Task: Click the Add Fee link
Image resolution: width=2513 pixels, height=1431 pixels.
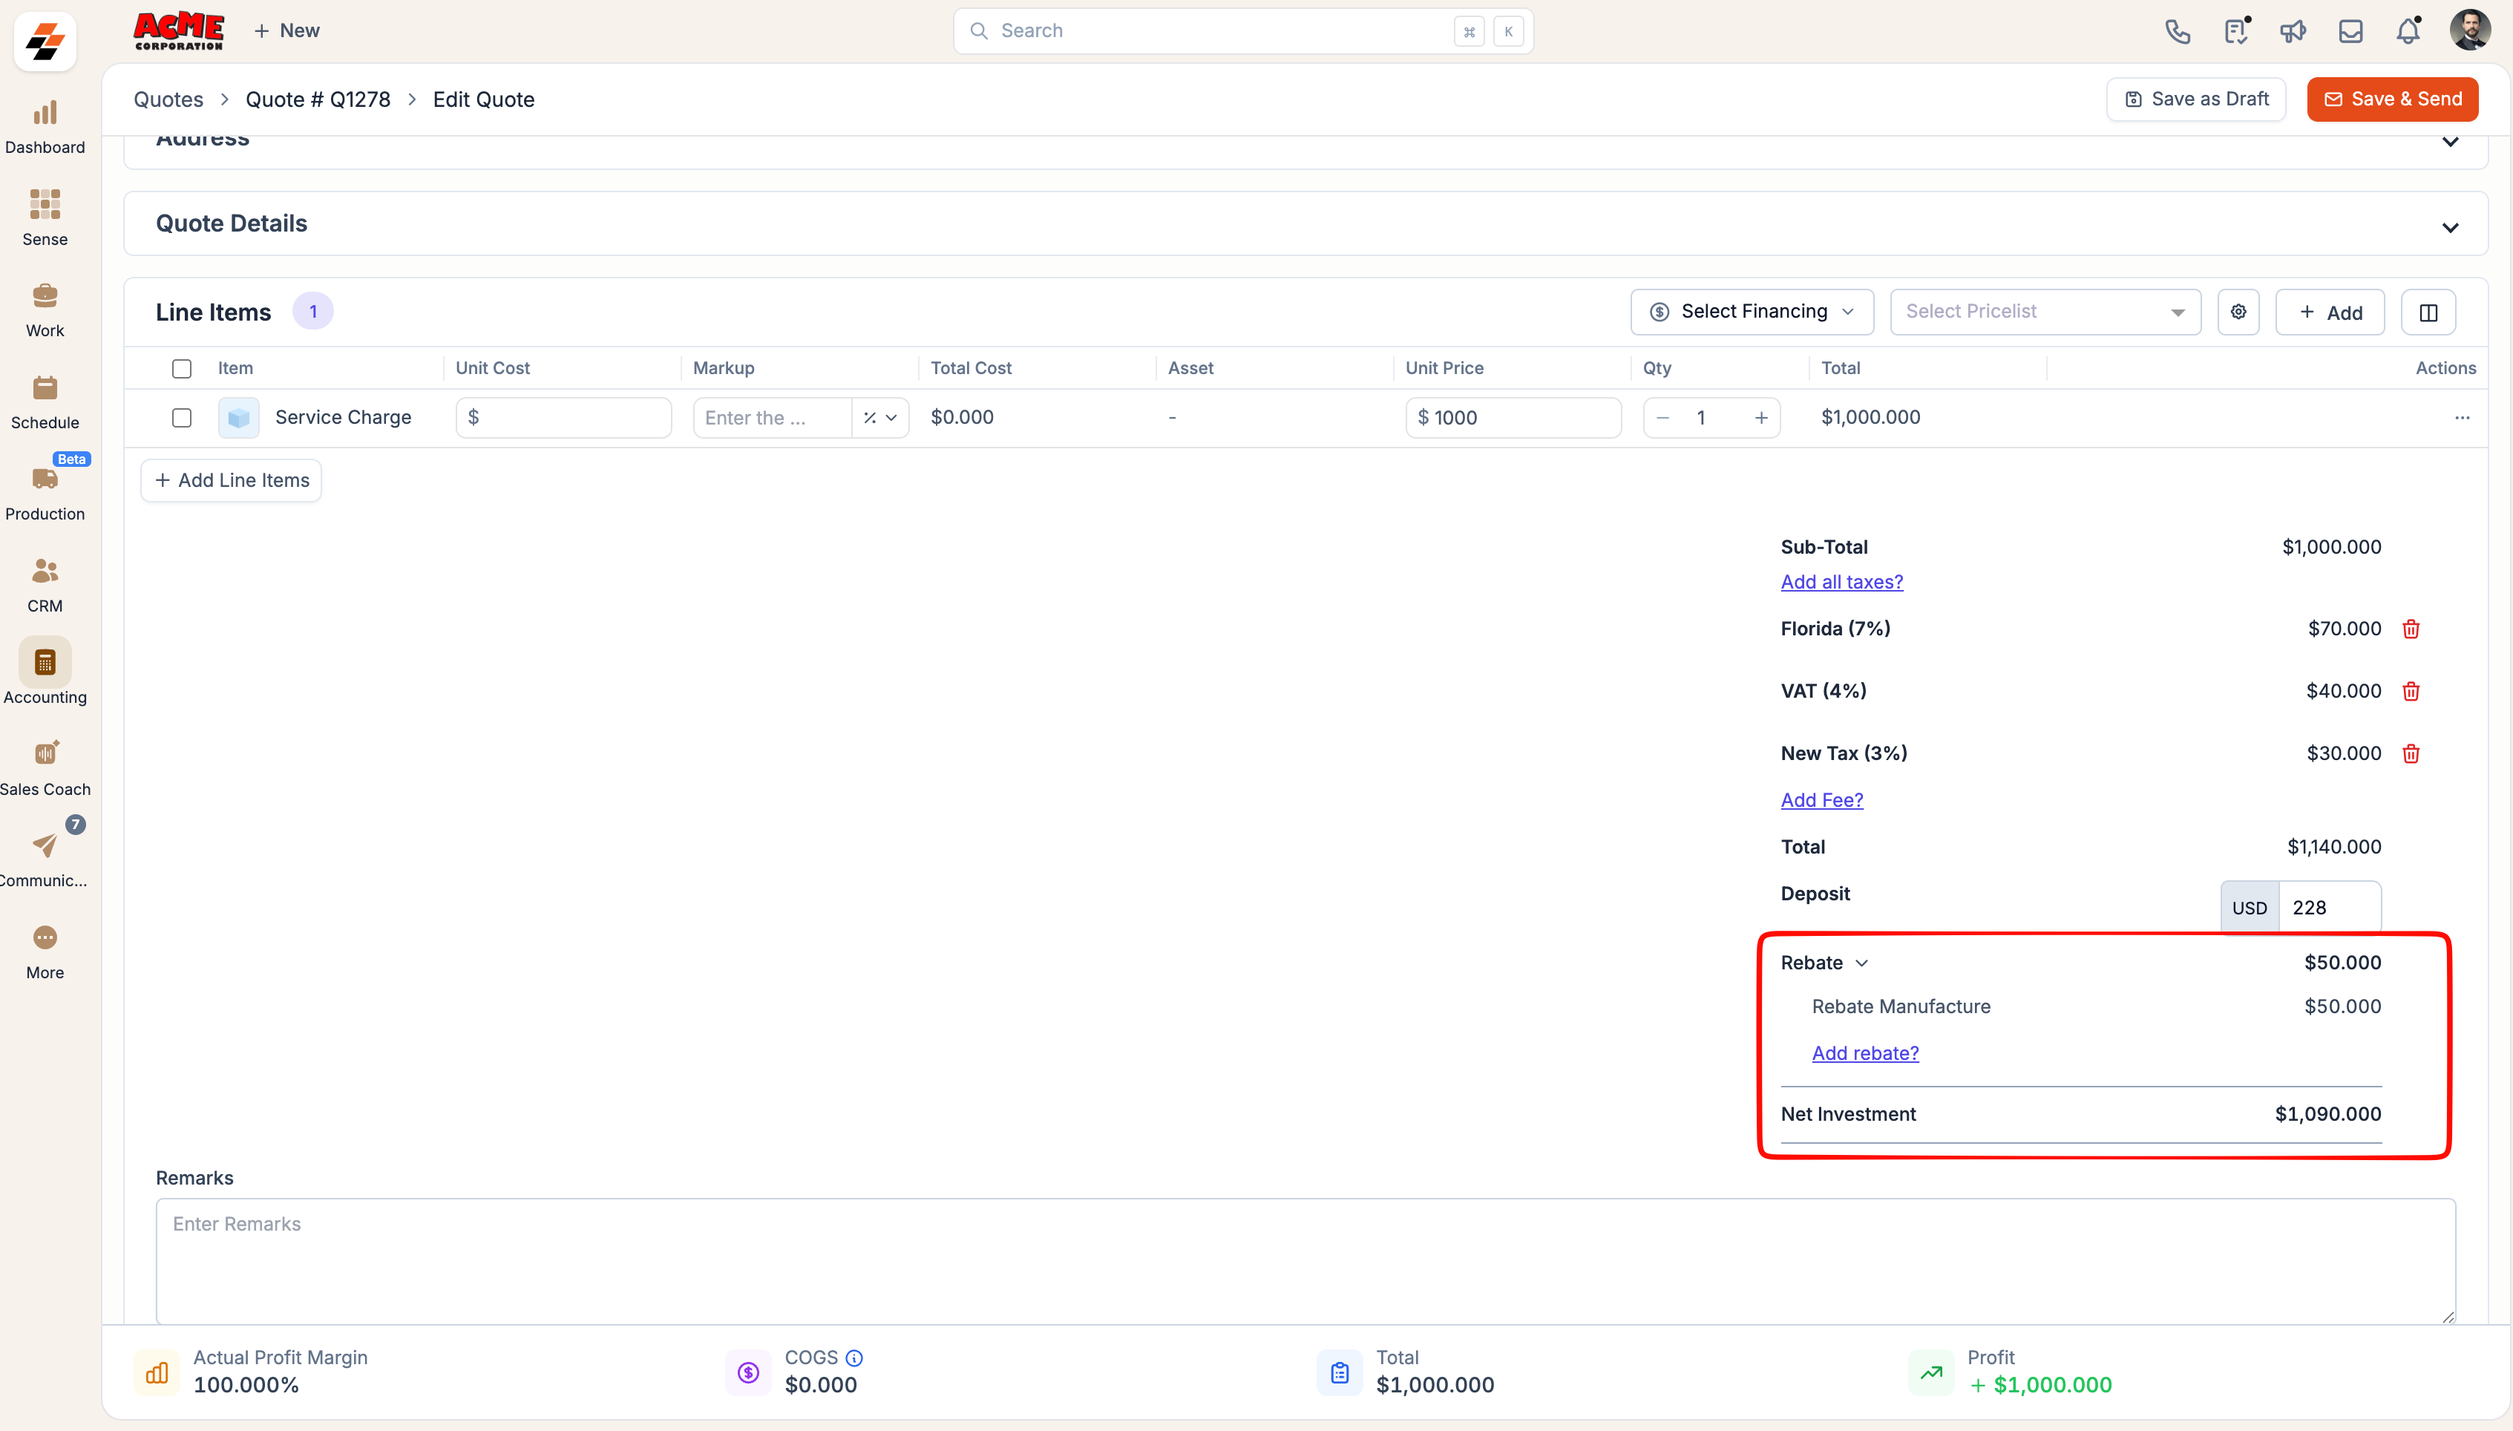Action: pyautogui.click(x=1821, y=800)
